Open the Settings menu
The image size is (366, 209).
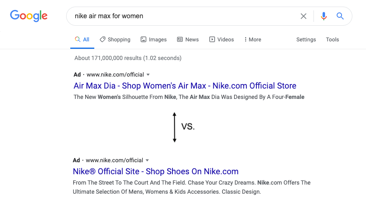[x=306, y=40]
